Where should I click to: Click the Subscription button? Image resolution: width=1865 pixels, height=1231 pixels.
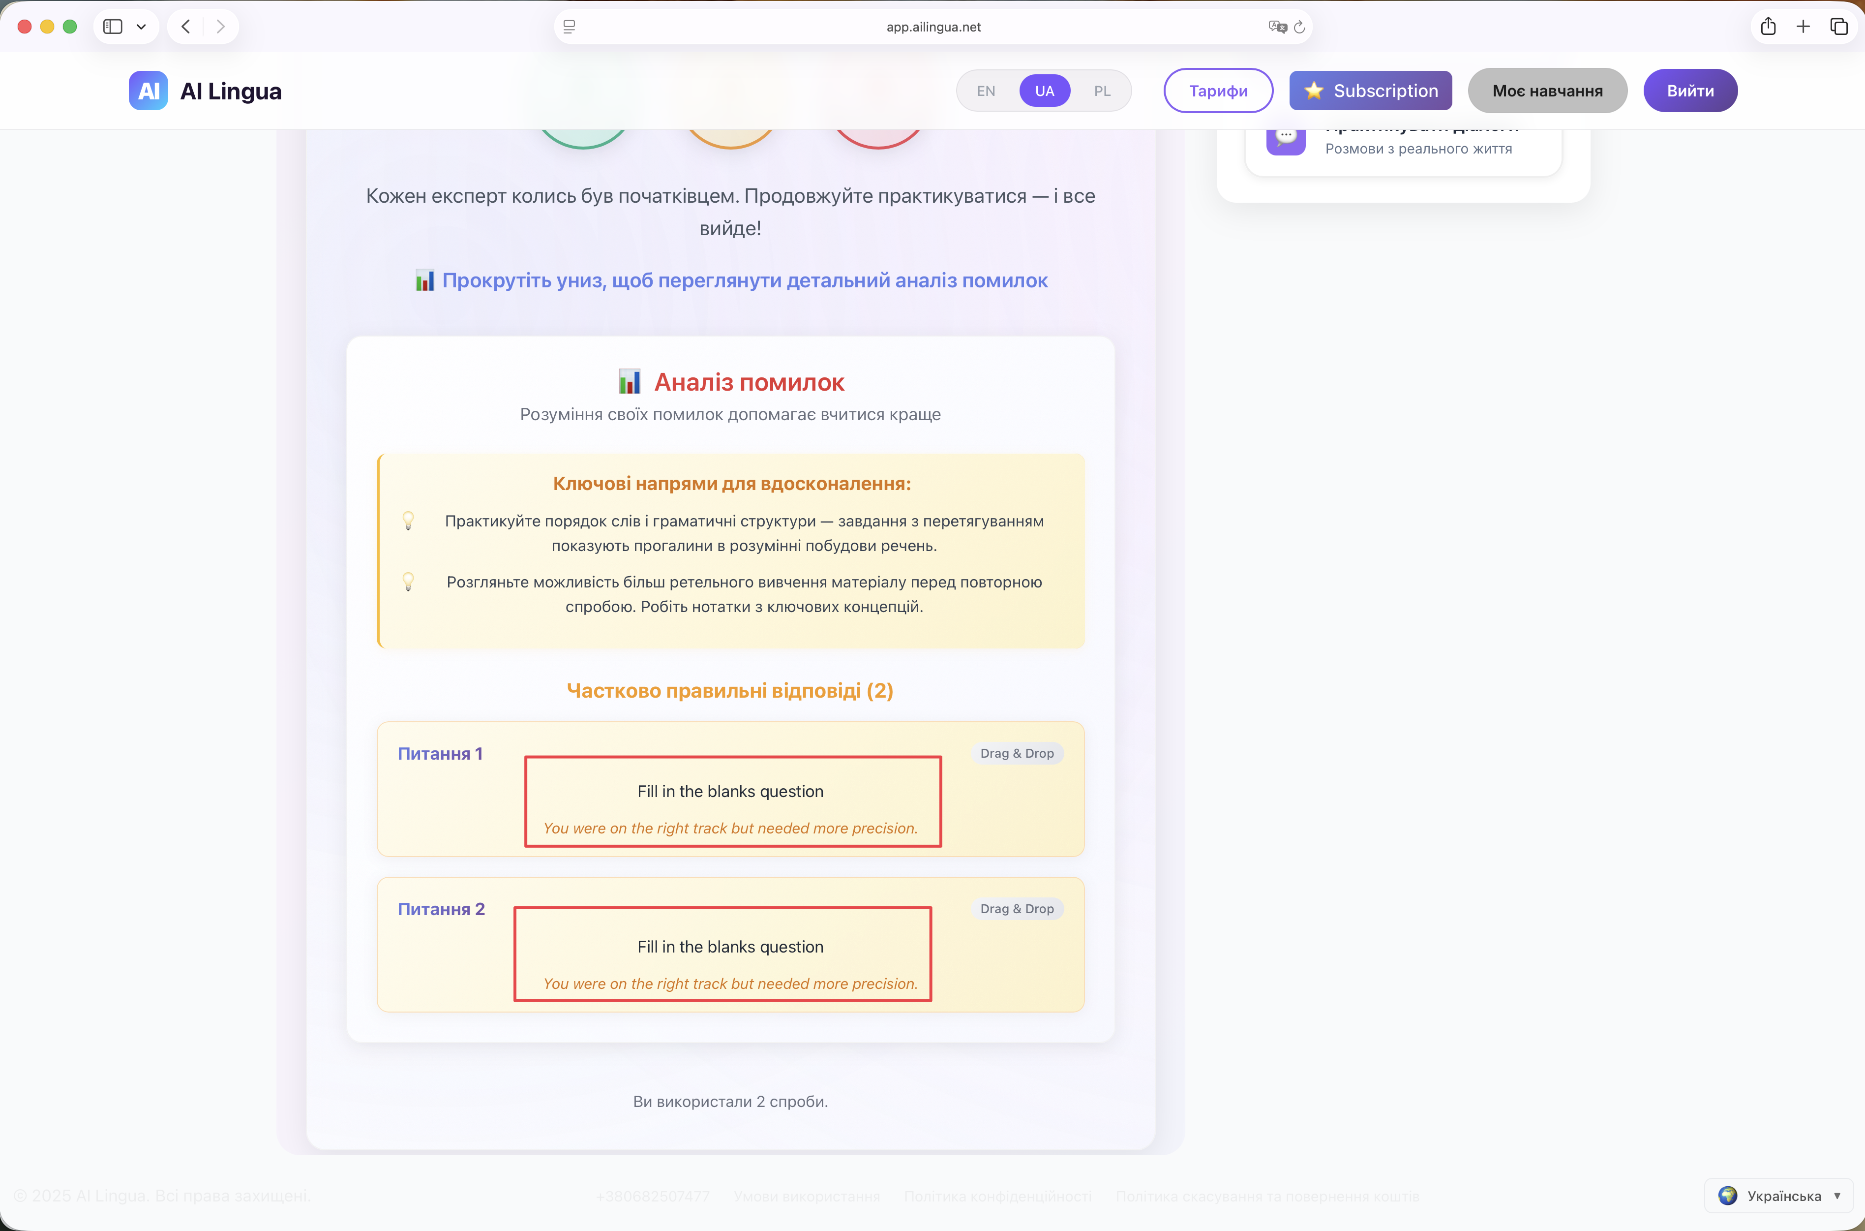[1370, 91]
